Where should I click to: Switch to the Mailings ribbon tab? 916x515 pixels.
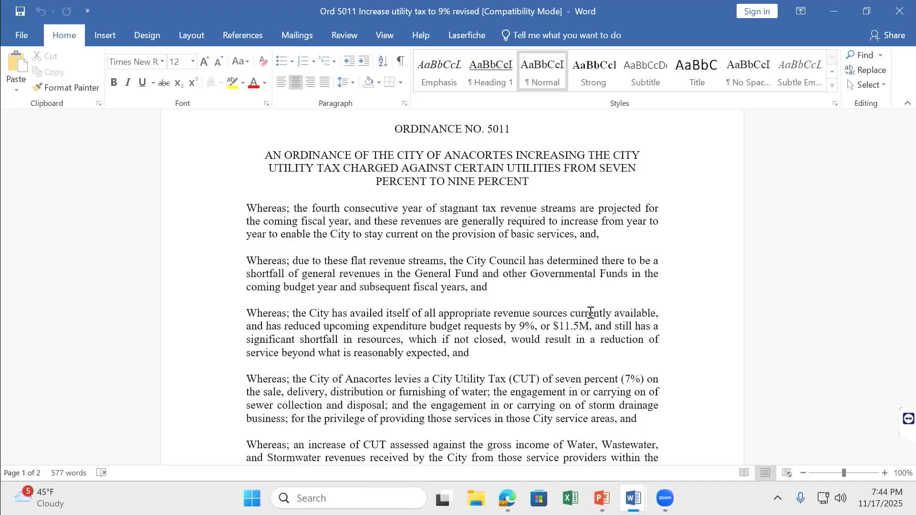(297, 35)
